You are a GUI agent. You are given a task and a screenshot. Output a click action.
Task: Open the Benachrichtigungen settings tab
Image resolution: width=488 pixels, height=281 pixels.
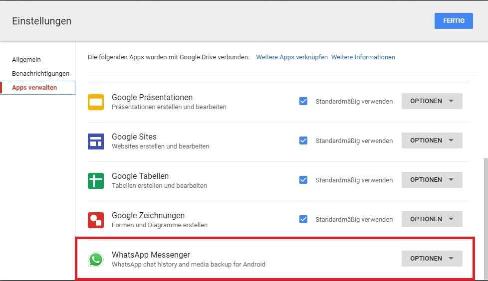40,74
